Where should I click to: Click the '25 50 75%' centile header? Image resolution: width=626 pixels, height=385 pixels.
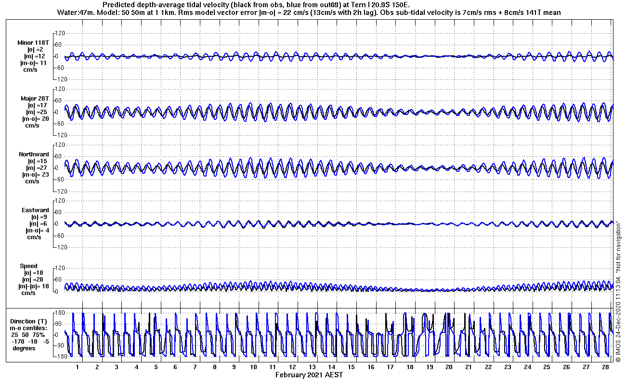(x=28, y=335)
